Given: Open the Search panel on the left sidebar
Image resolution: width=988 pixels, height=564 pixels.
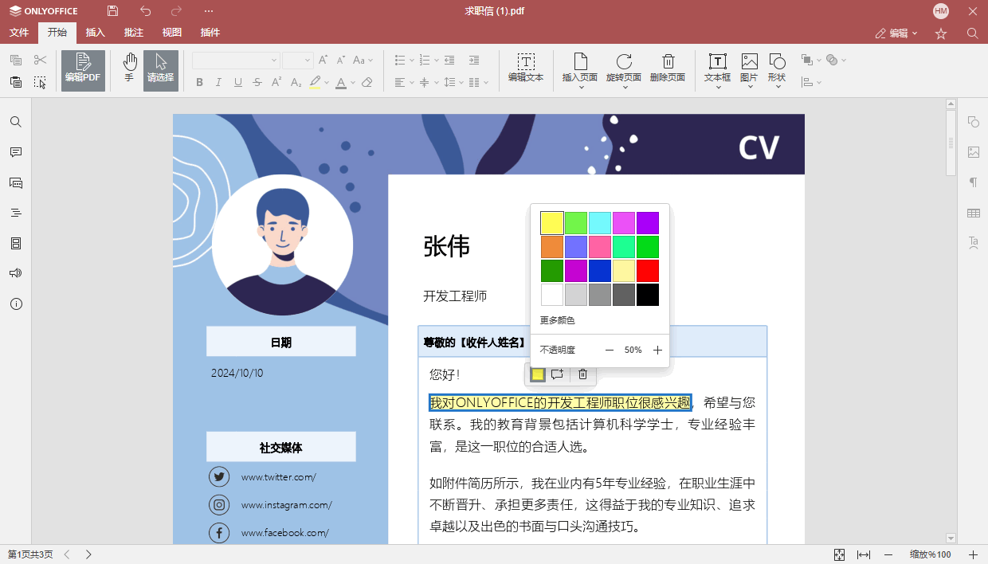Looking at the screenshot, I should [x=16, y=121].
